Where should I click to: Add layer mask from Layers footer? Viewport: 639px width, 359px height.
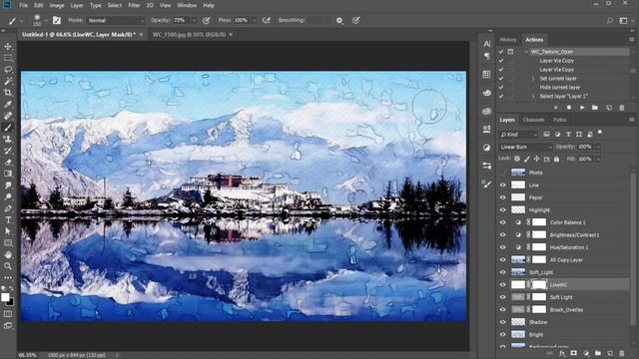(574, 353)
